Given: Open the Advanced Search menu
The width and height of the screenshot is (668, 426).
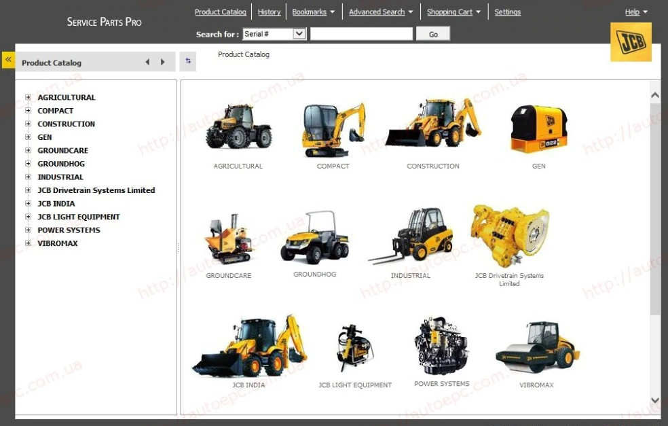Looking at the screenshot, I should (x=380, y=12).
